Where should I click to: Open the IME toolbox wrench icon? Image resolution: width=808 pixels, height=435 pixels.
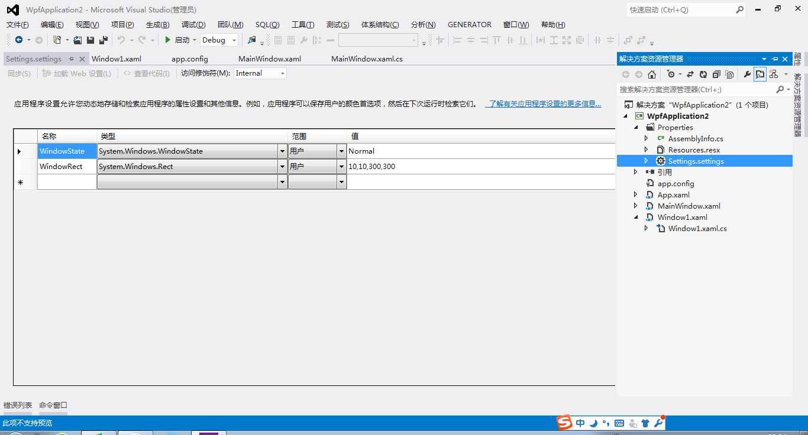coord(658,423)
